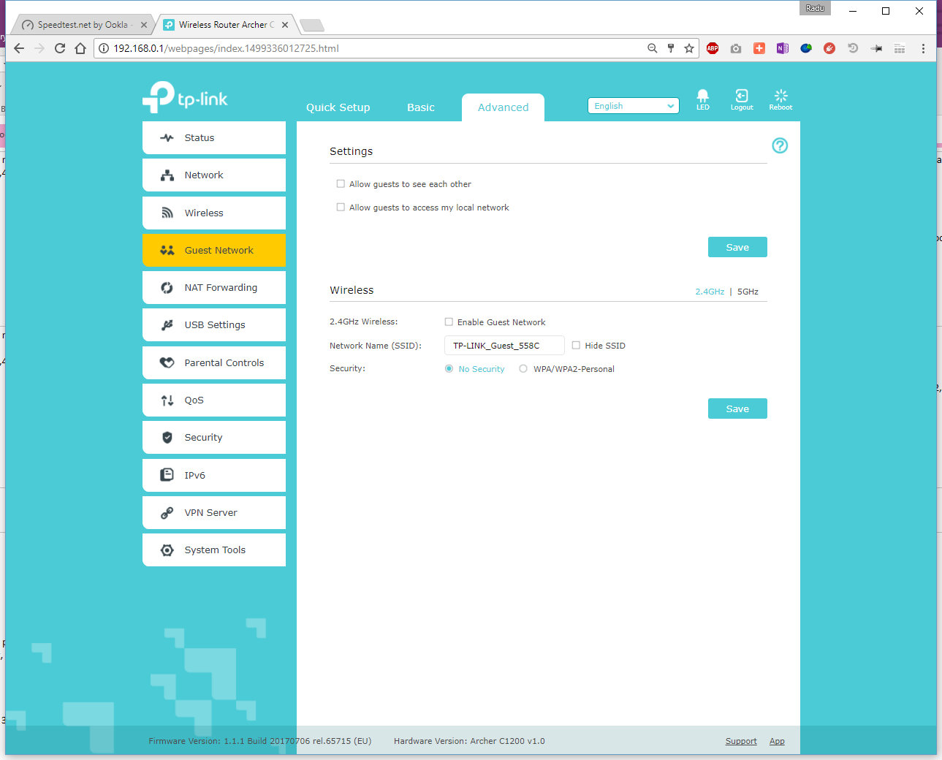Enable Allow guests to see each other
The width and height of the screenshot is (942, 760).
341,184
